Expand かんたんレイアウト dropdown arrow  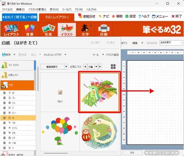(x=66, y=55)
